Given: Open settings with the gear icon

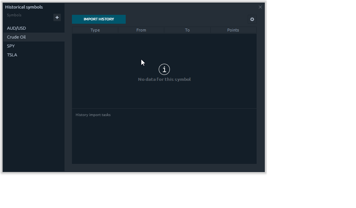Looking at the screenshot, I should coord(252,19).
